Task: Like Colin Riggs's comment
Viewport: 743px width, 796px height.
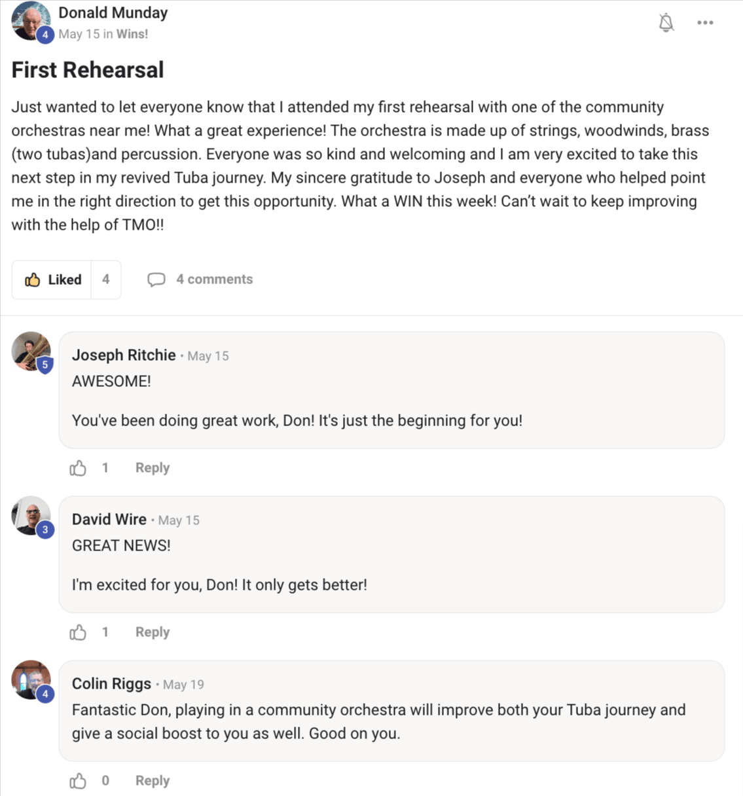Action: click(x=78, y=781)
